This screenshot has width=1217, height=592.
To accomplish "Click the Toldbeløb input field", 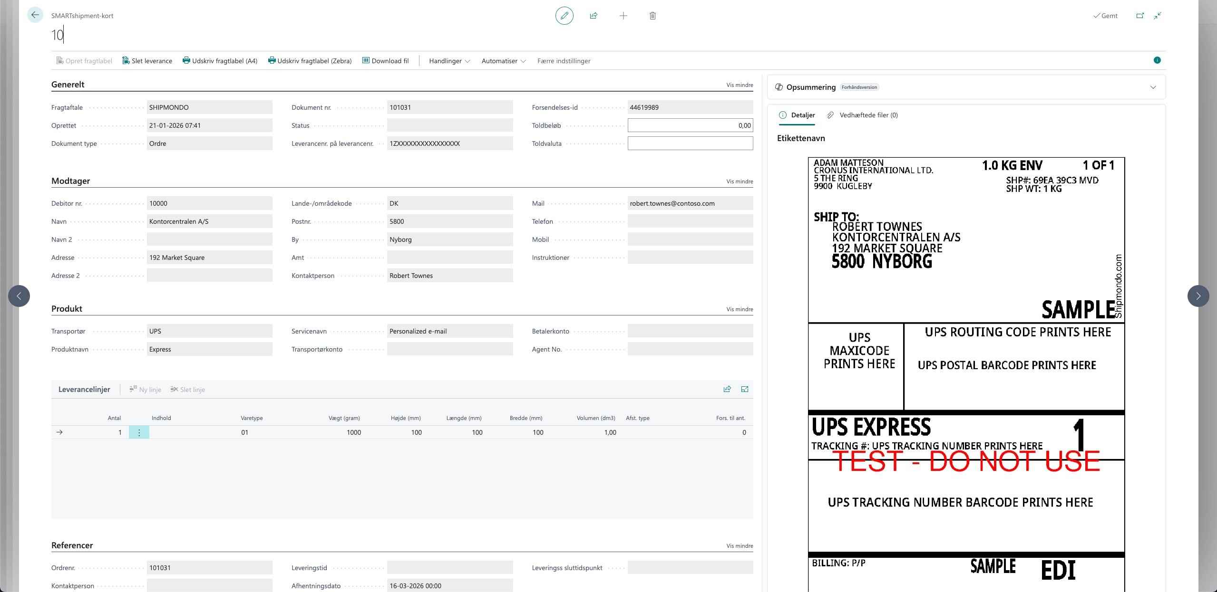I will coord(690,125).
